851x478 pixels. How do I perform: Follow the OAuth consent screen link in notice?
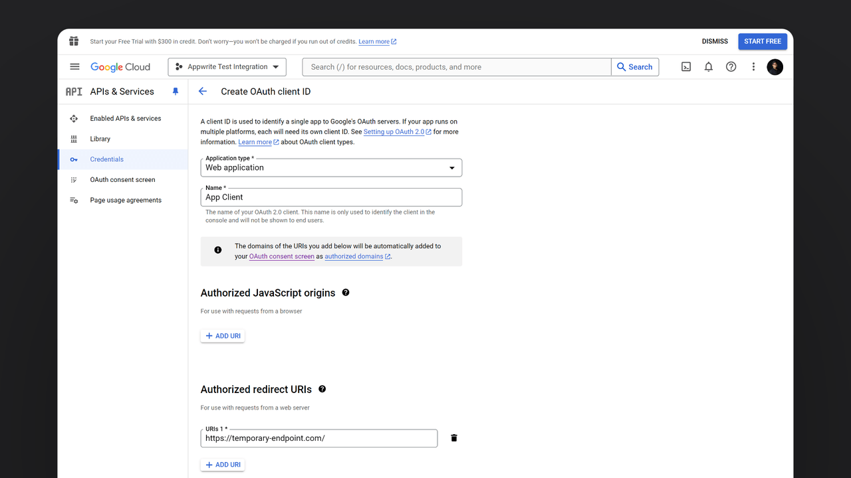tap(282, 256)
